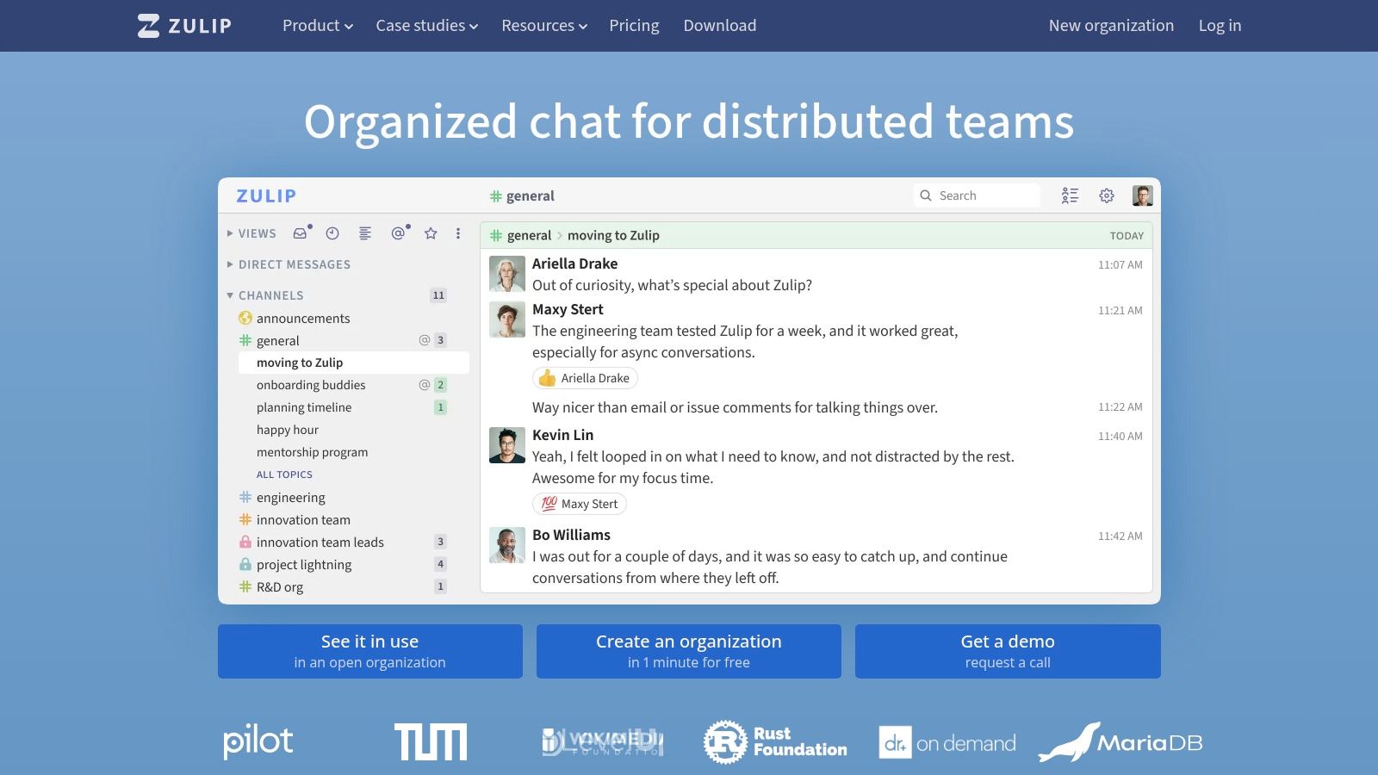This screenshot has height=775, width=1378.
Task: Click the New organization link
Action: point(1111,26)
